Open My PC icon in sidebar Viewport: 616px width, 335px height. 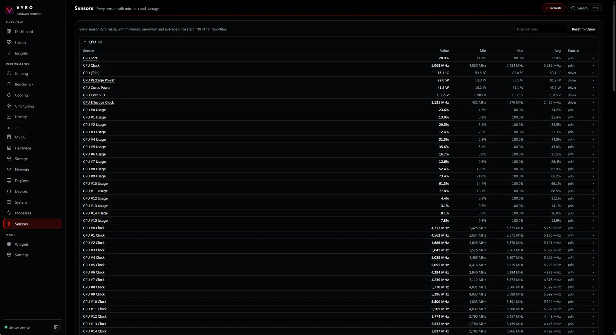(x=9, y=137)
